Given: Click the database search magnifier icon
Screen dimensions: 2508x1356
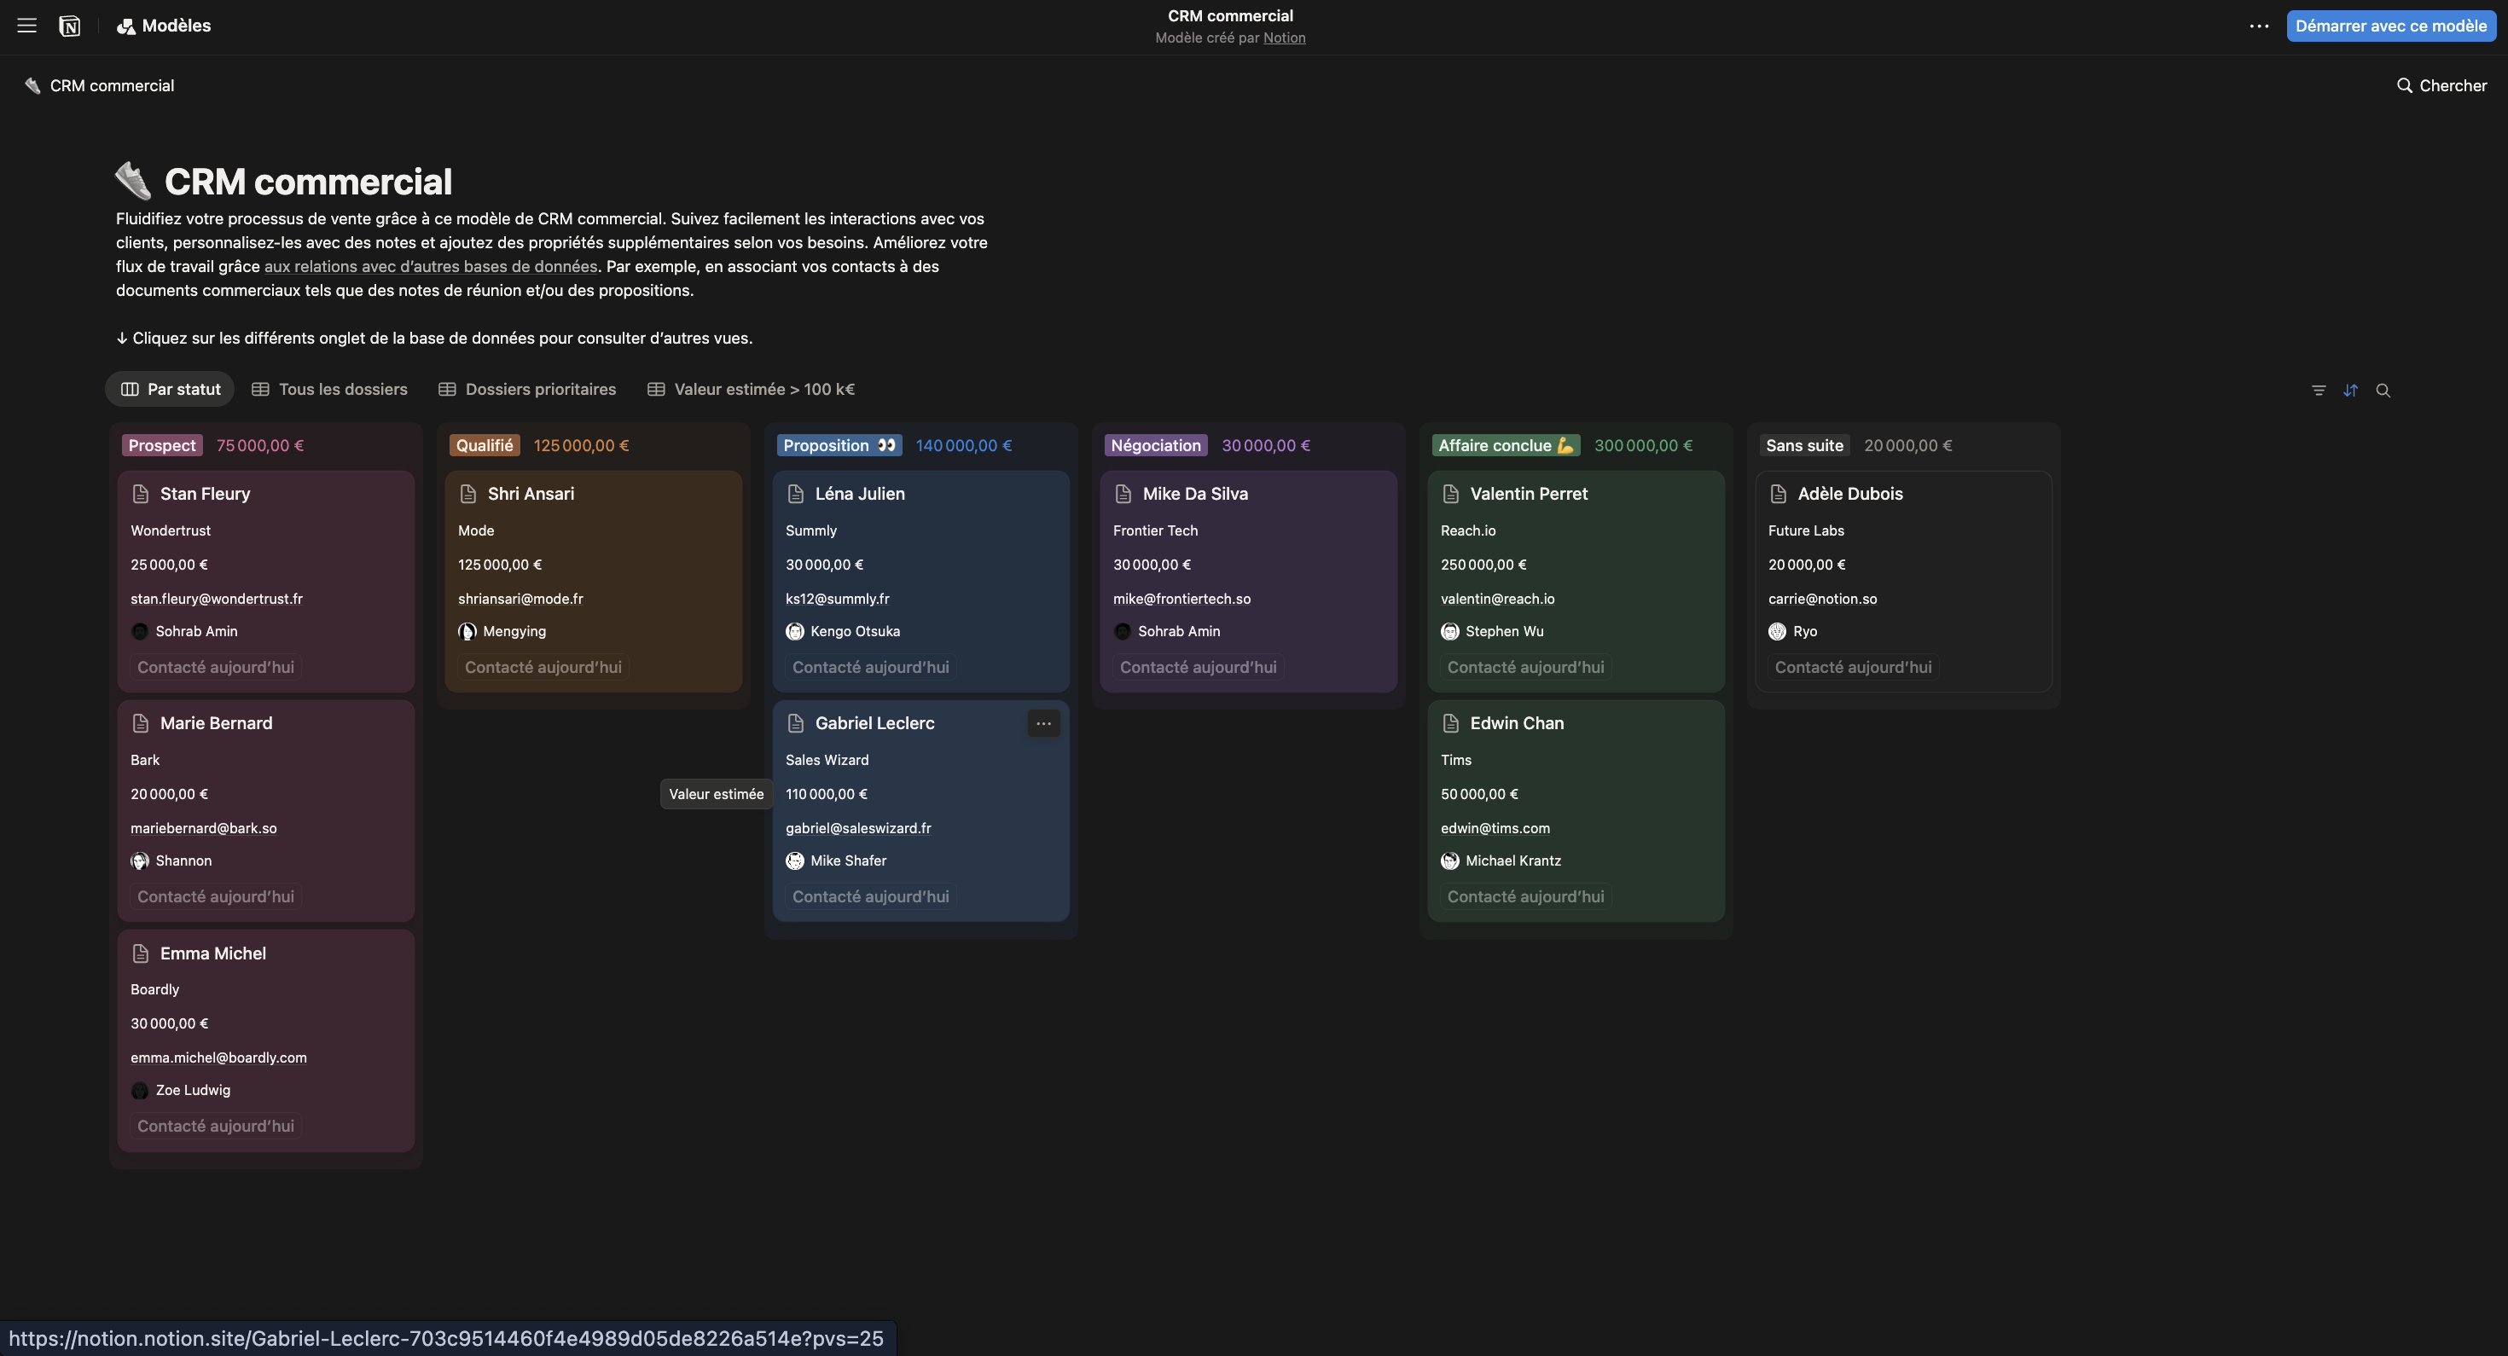Looking at the screenshot, I should [2383, 391].
